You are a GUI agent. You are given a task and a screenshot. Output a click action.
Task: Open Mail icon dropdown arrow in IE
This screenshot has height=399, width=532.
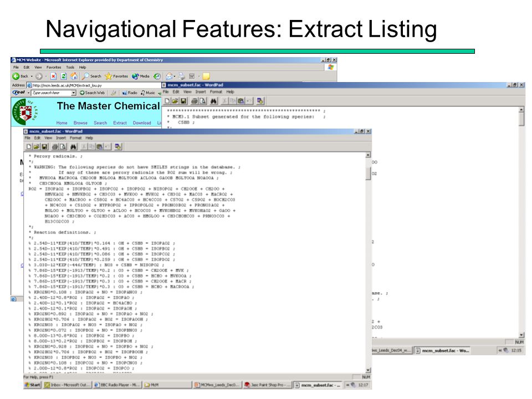point(175,76)
